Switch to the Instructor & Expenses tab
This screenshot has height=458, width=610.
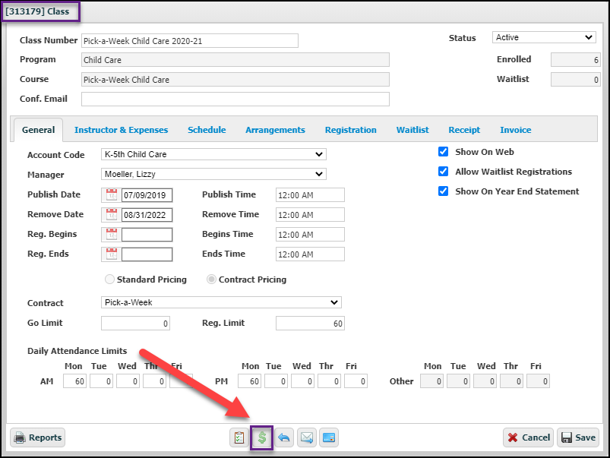coord(121,130)
